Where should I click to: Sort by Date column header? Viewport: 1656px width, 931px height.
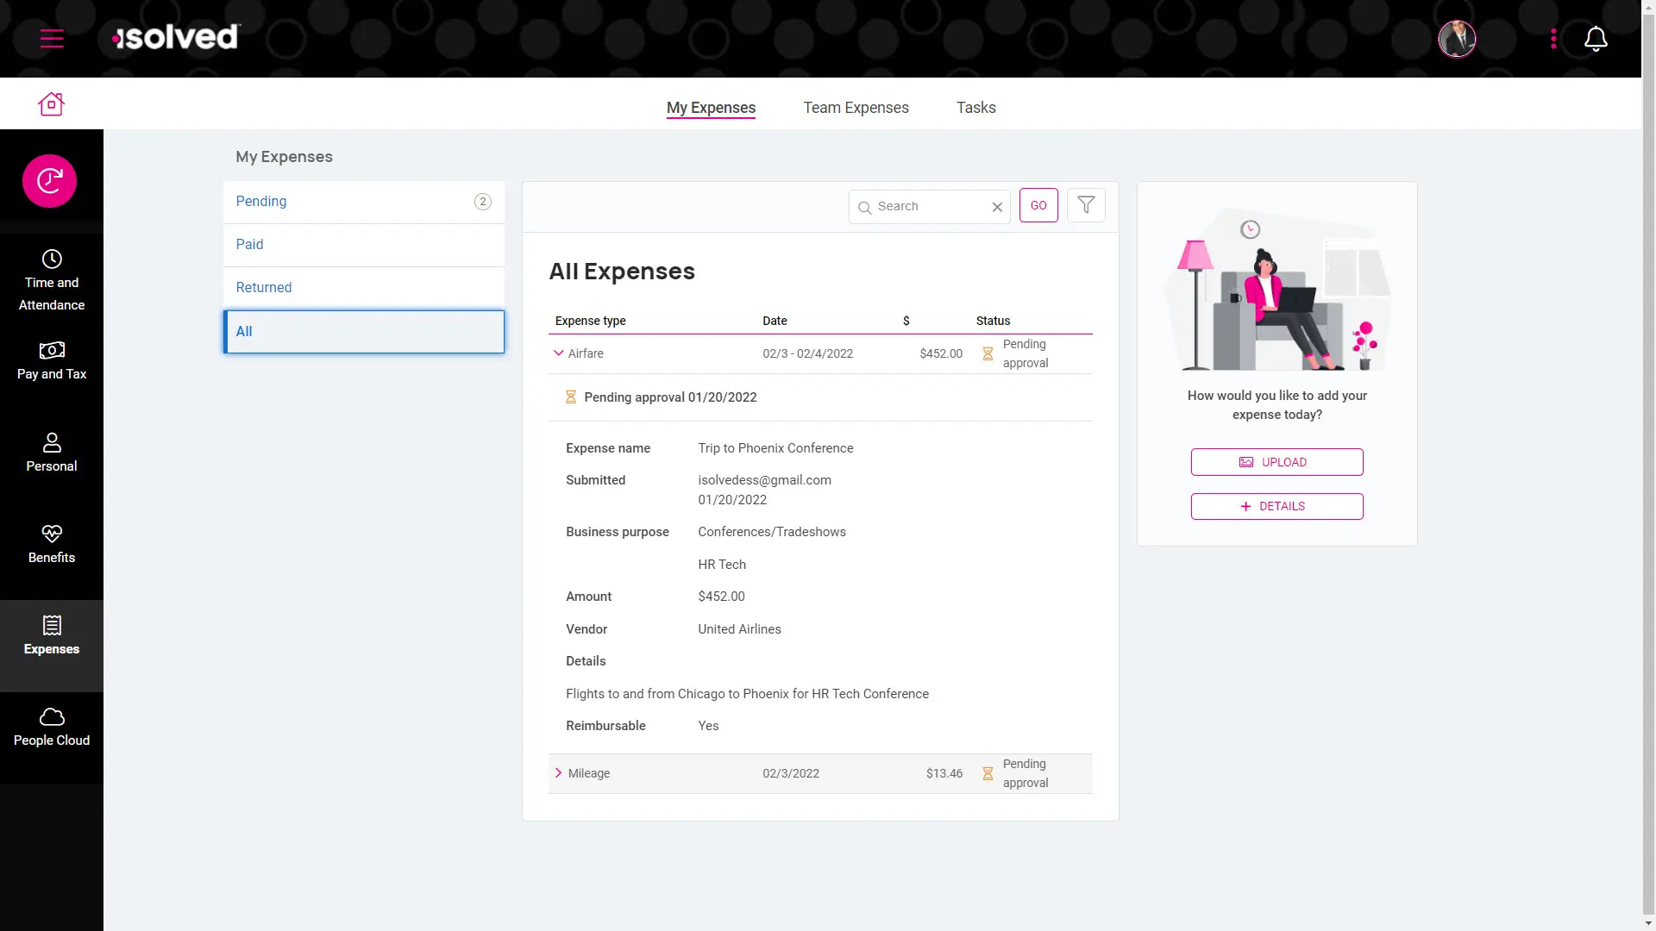coord(775,321)
